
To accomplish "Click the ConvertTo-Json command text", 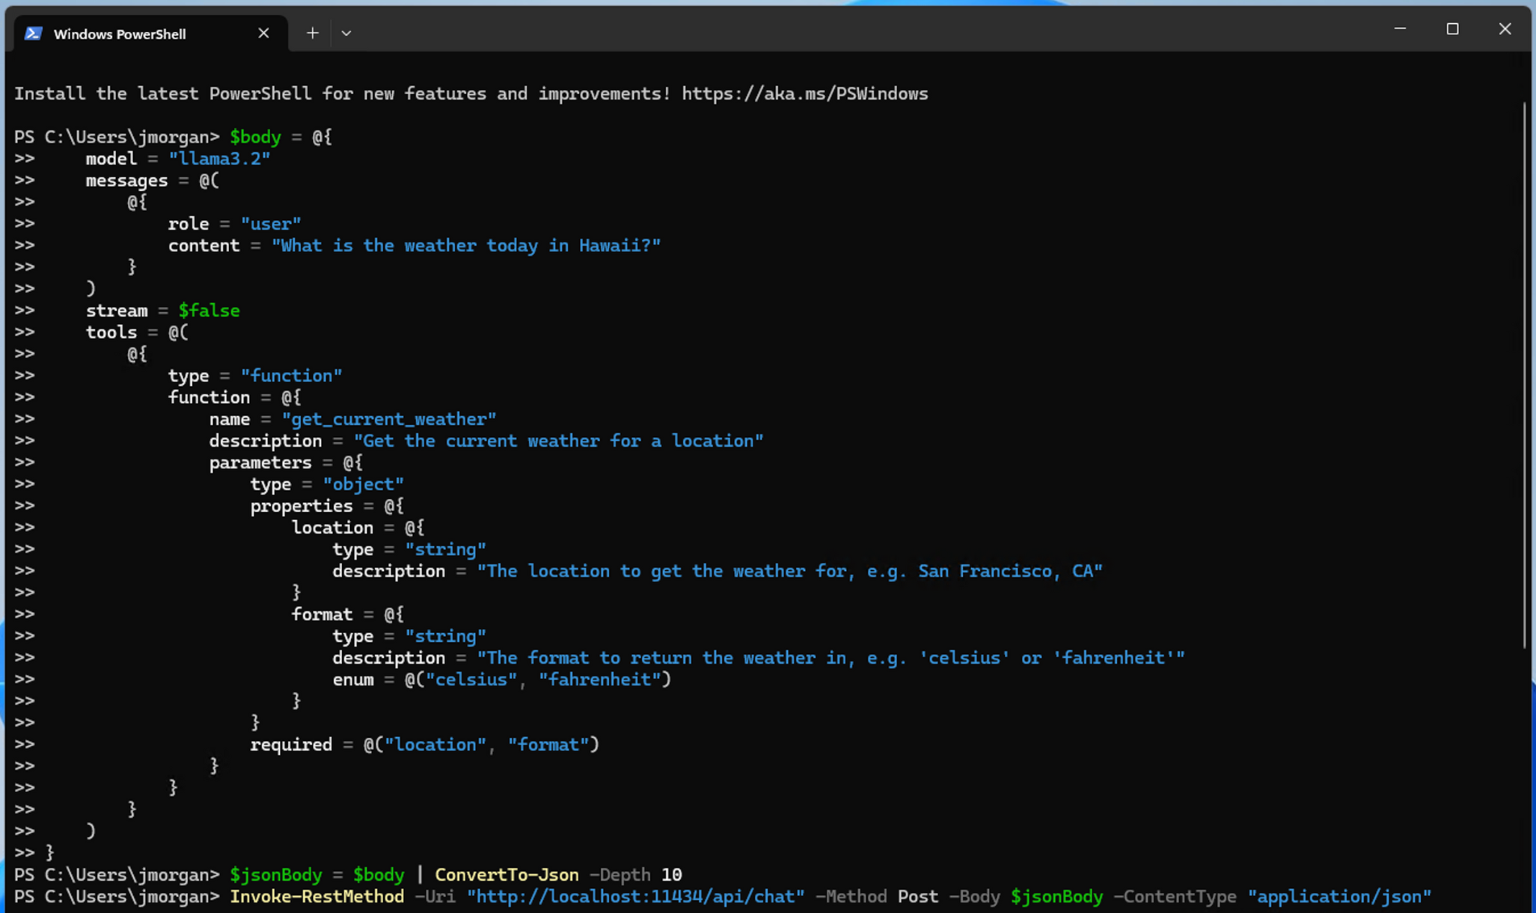I will (x=507, y=874).
